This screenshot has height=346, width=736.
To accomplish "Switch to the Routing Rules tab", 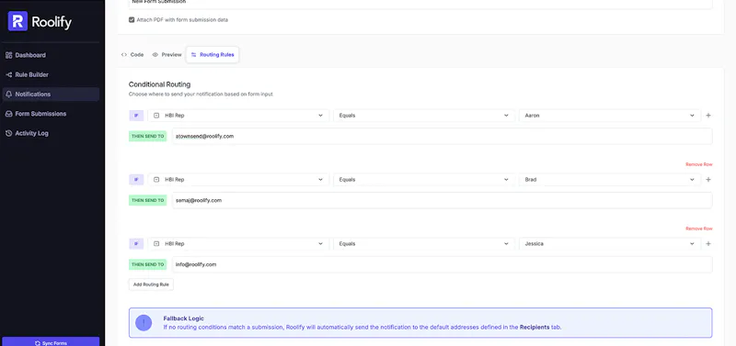I will 213,55.
